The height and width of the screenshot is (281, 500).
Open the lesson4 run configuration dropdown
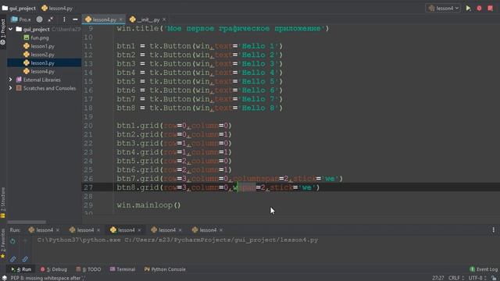pos(443,9)
